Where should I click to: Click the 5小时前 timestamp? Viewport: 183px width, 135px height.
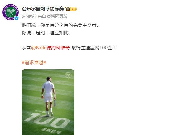pos(29,16)
